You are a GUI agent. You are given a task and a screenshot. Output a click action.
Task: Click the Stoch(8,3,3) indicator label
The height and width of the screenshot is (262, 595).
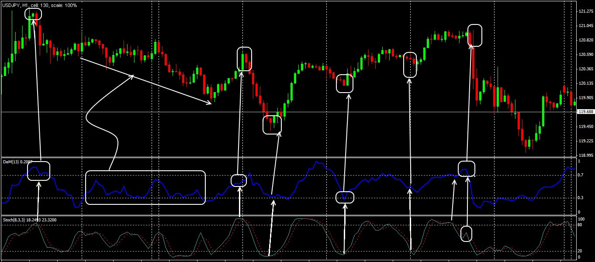click(29, 219)
